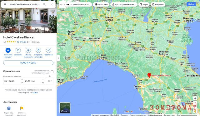Select the Достопримечательности filter chip

point(124,4)
